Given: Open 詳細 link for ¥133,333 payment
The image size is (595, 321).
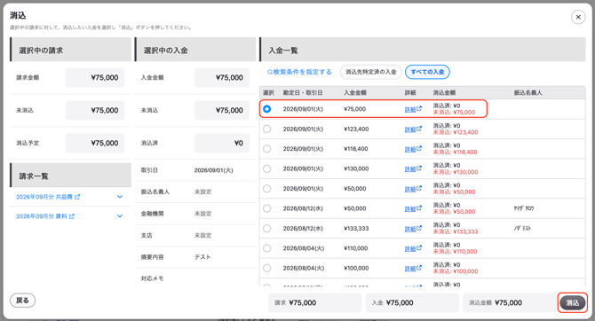Looking at the screenshot, I should pyautogui.click(x=413, y=229).
